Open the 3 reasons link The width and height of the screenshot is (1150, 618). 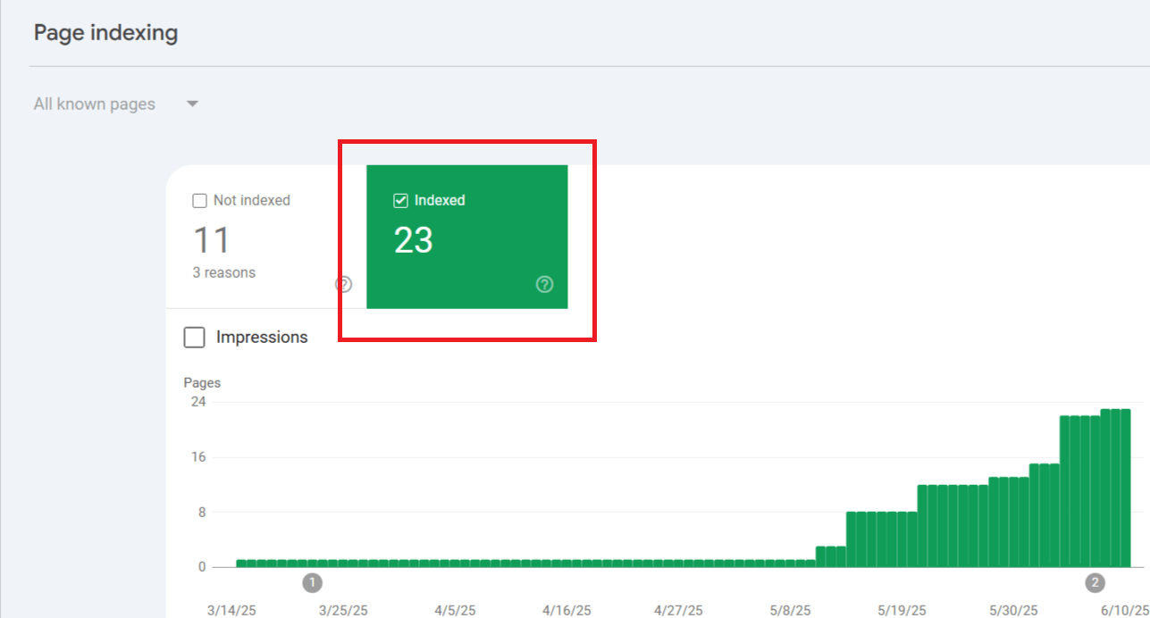pyautogui.click(x=223, y=272)
